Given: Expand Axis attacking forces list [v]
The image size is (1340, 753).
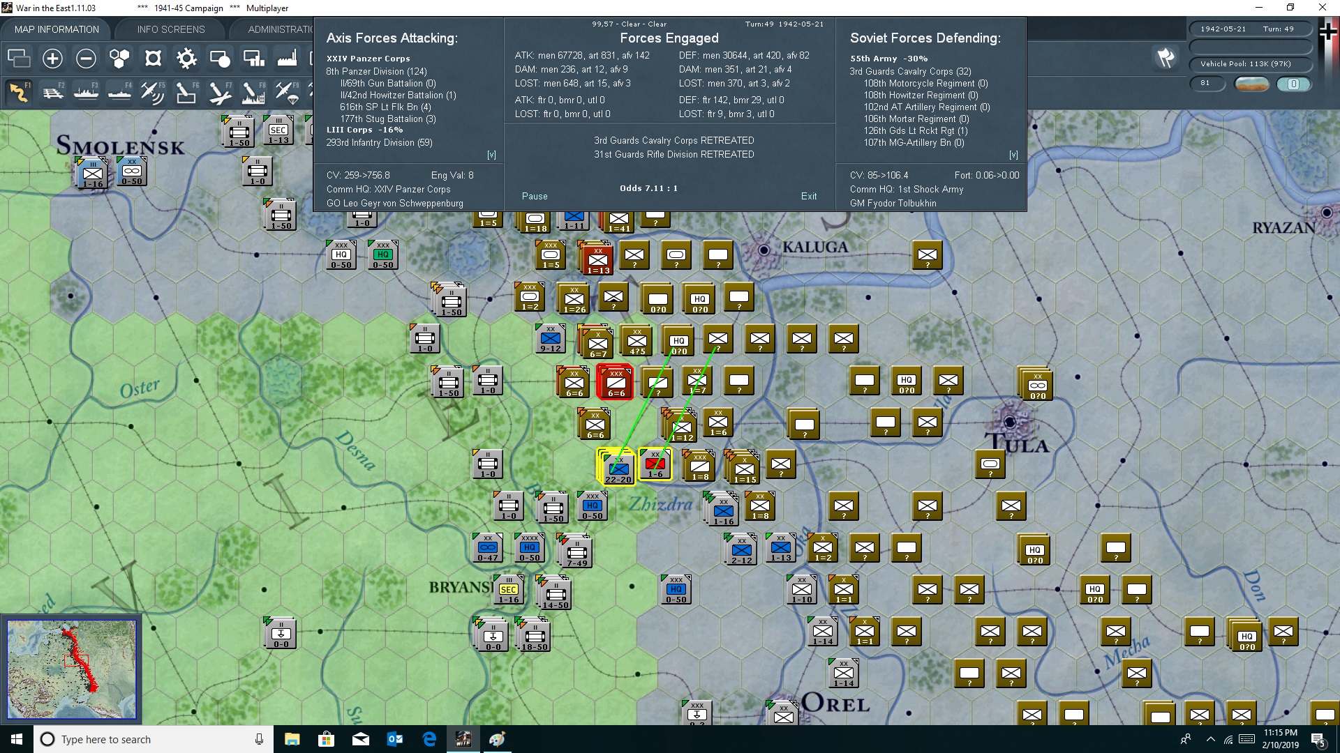Looking at the screenshot, I should point(491,155).
